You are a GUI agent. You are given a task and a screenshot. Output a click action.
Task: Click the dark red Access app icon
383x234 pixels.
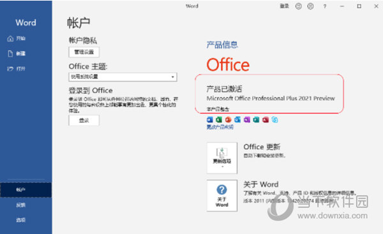[x=266, y=120]
